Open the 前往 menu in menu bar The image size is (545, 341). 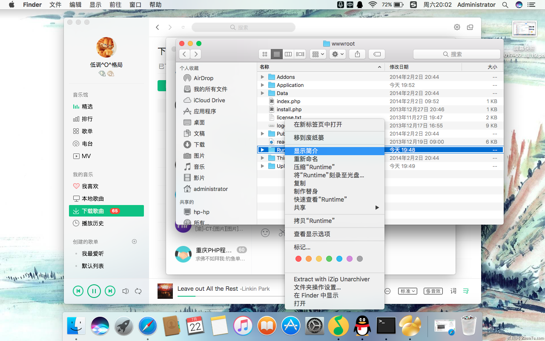(115, 5)
